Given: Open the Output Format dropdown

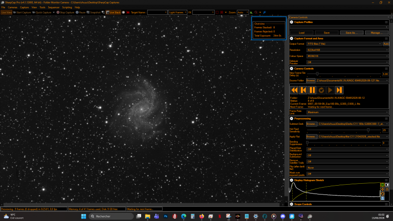Looking at the screenshot, I should [344, 44].
